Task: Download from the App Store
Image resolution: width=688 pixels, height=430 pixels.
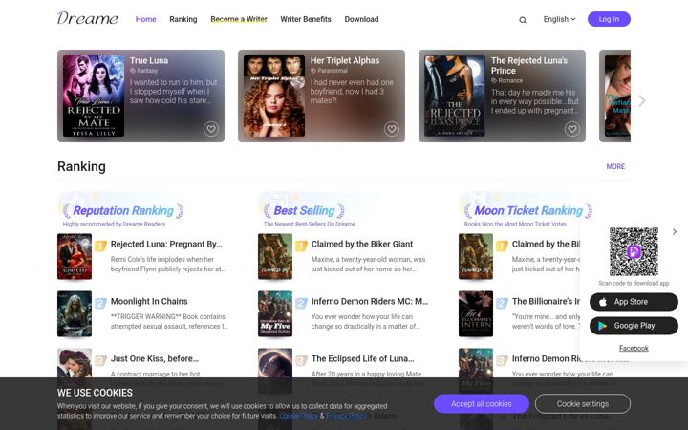Action: pos(634,302)
